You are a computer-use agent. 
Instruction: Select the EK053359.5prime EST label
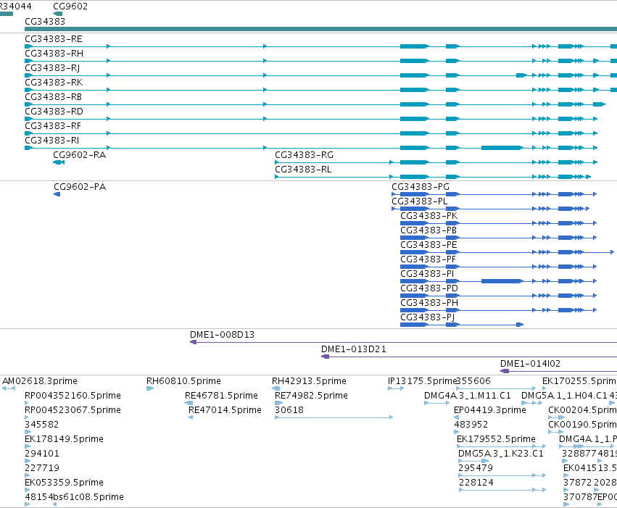(64, 483)
